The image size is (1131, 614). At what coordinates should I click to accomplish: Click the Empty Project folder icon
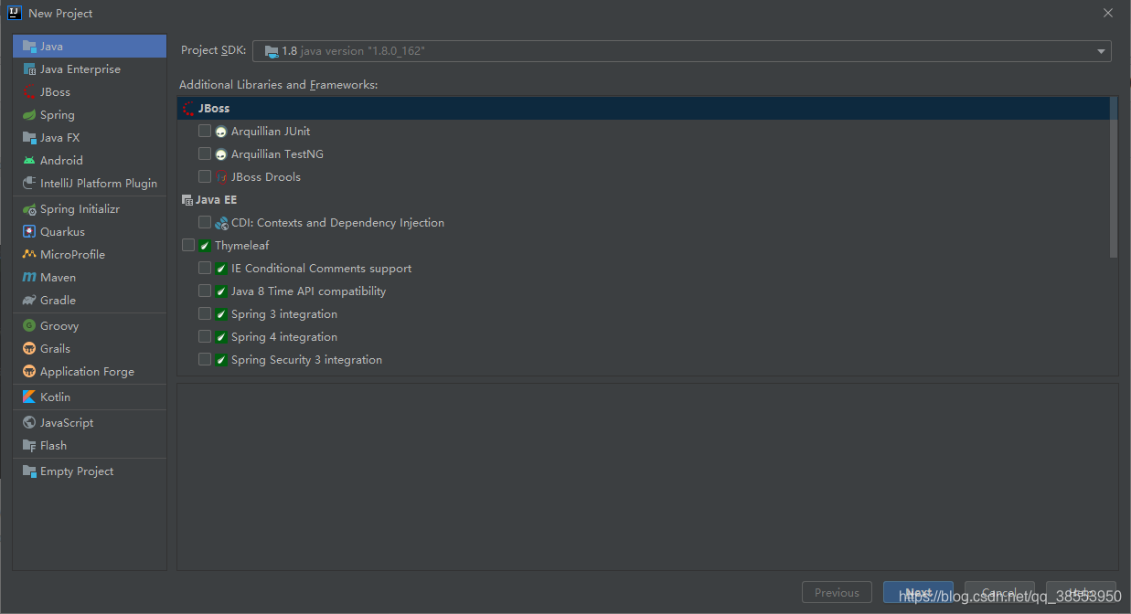click(29, 471)
